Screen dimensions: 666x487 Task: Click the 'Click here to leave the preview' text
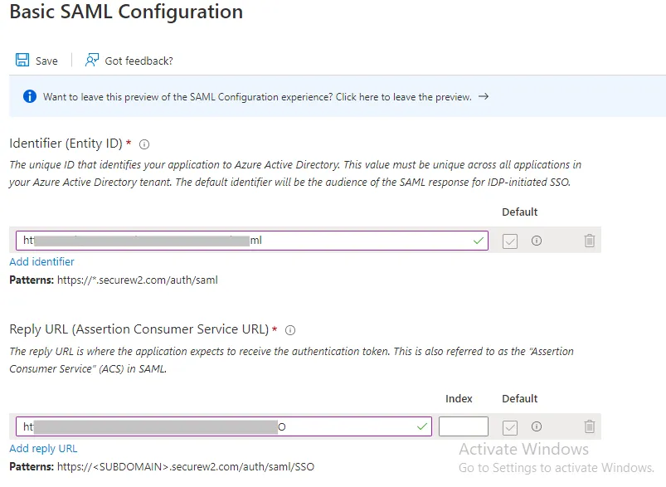[x=403, y=97]
